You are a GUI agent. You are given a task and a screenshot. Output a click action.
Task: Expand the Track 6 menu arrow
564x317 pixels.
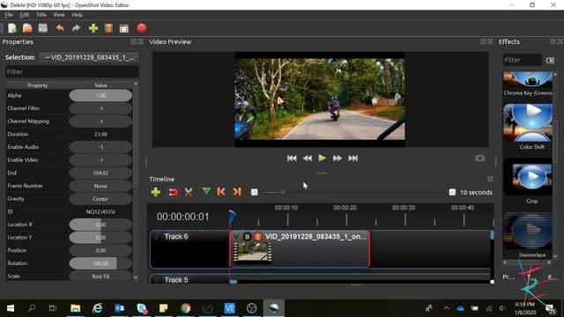point(157,237)
